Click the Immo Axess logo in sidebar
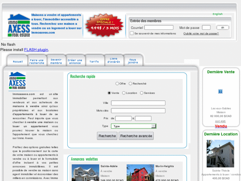Screen dimensions: 241x181 (x=17, y=81)
